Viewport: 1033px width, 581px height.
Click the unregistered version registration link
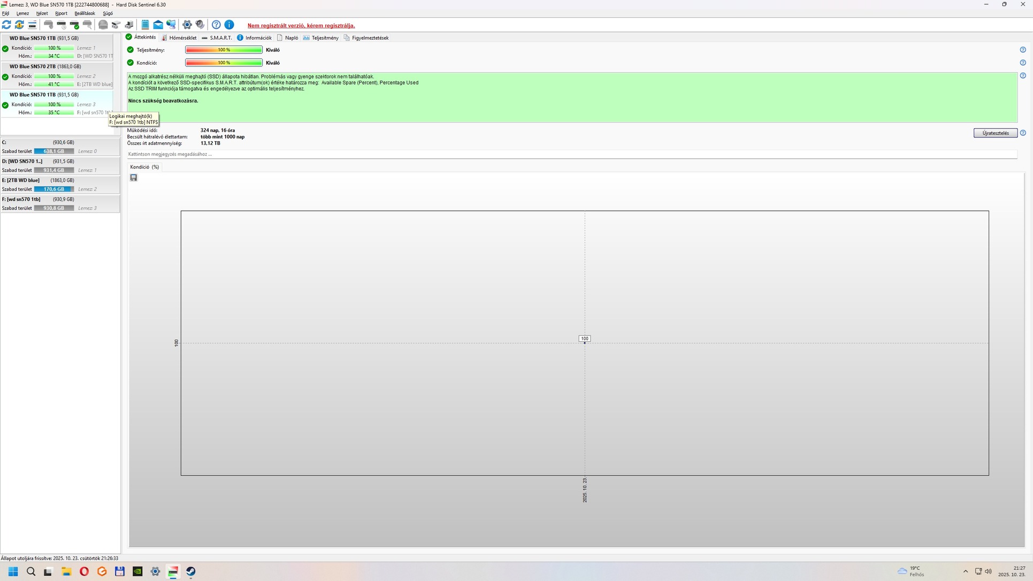(x=301, y=26)
